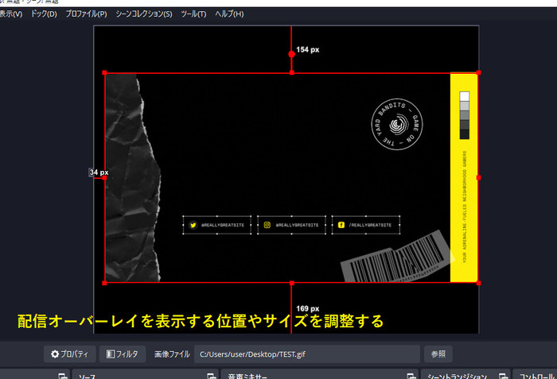This screenshot has width=557, height=379.
Task: Select the top-right red corner handle
Action: (478, 73)
